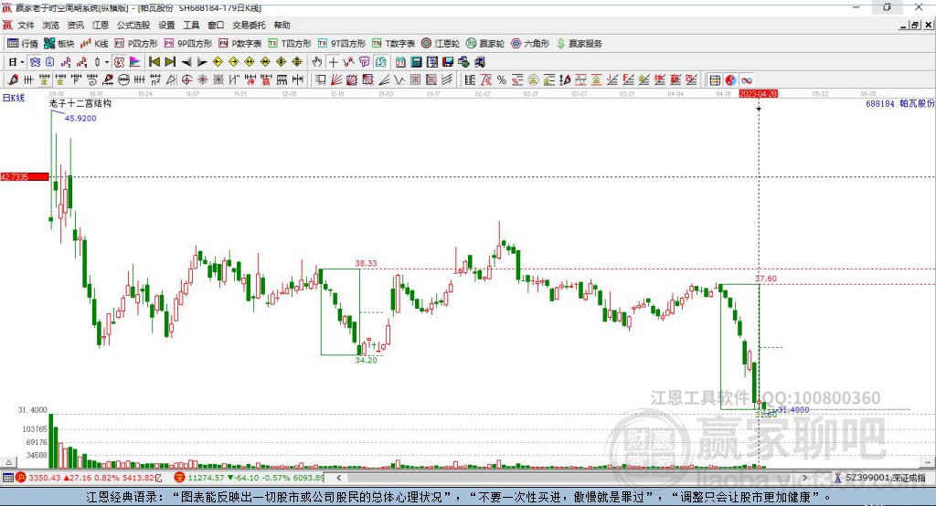Screen dimensions: 936x506
Task: Minimize the inner chart window
Action: pyautogui.click(x=904, y=25)
